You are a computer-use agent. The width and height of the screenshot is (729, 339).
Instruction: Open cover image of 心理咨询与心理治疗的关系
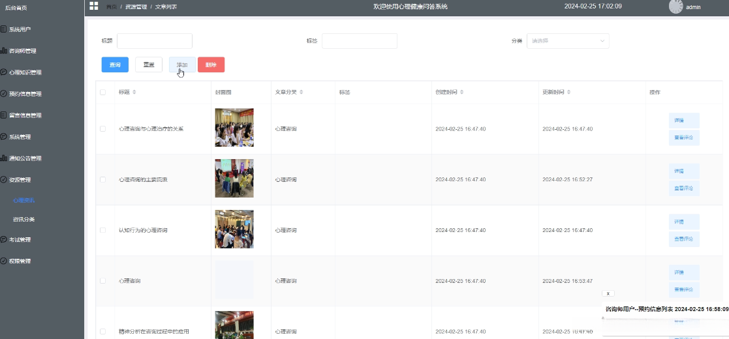(x=234, y=128)
